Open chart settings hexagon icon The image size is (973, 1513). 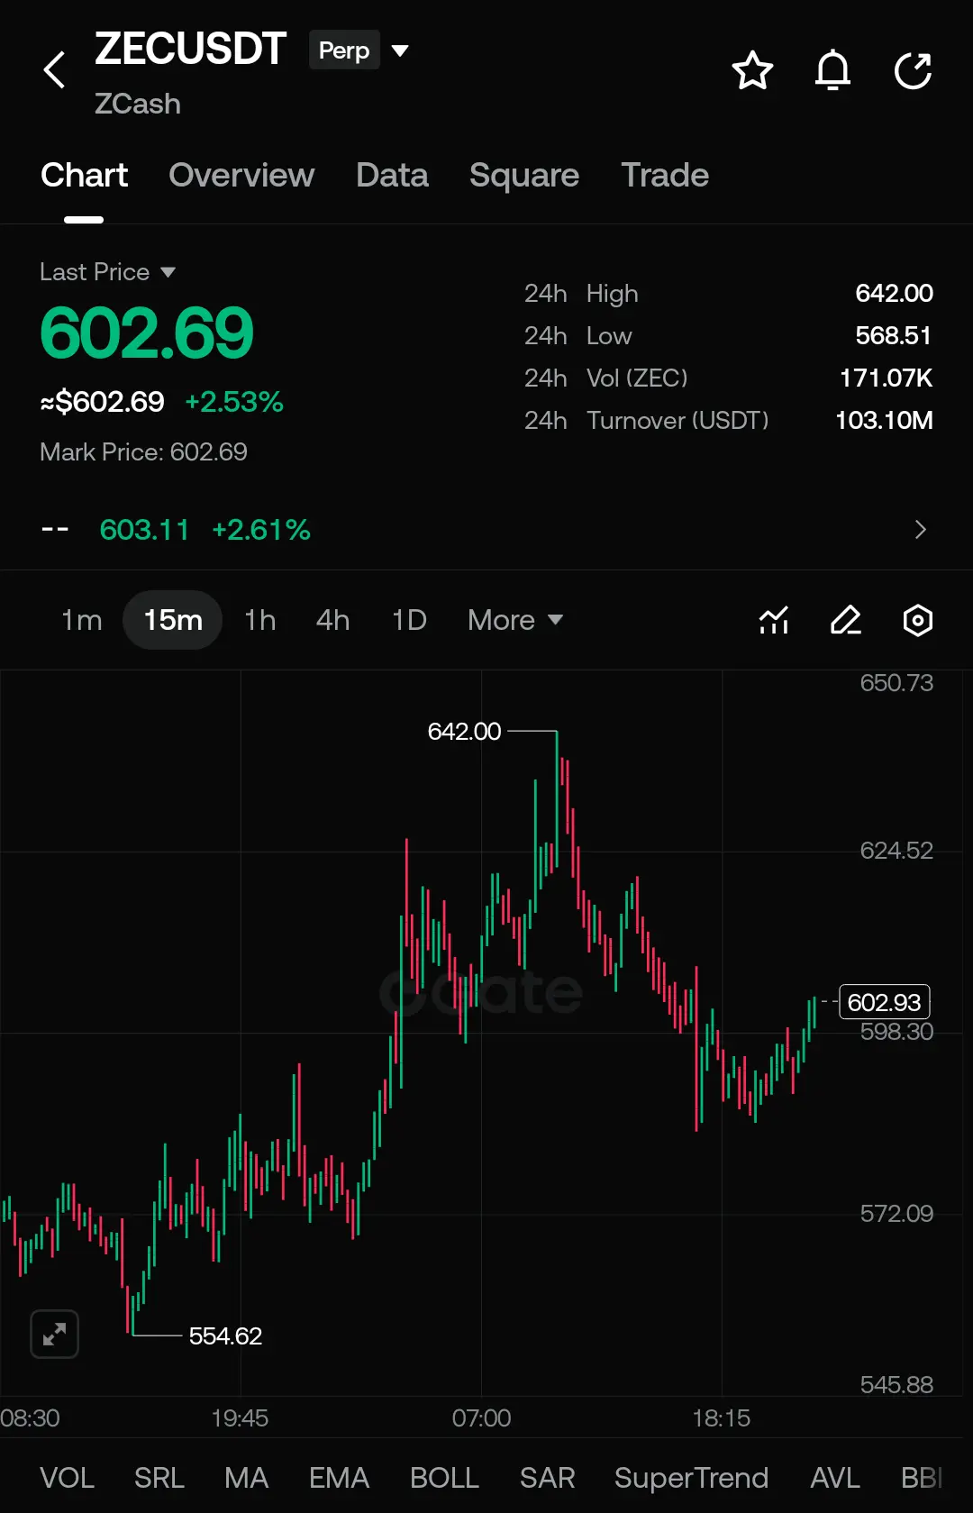pos(918,620)
